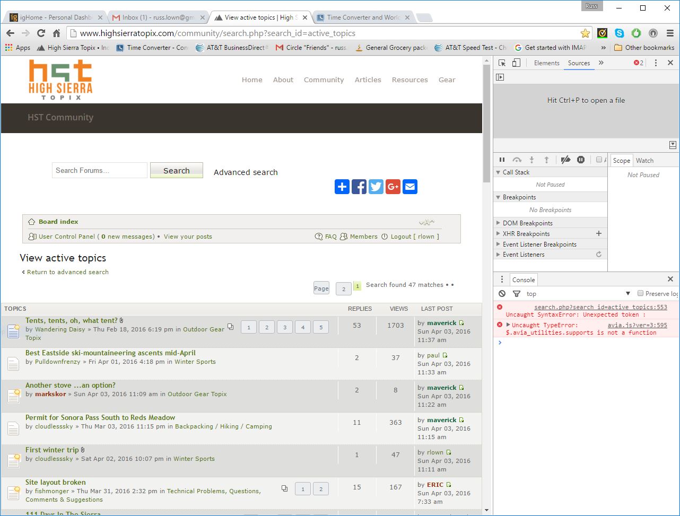Screen dimensions: 680x516
Task: Deactivate breakpoints with the slashed arrow icon
Action: click(565, 160)
